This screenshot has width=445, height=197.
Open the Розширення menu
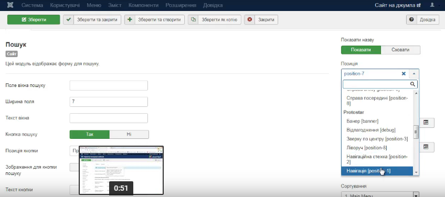[181, 5]
